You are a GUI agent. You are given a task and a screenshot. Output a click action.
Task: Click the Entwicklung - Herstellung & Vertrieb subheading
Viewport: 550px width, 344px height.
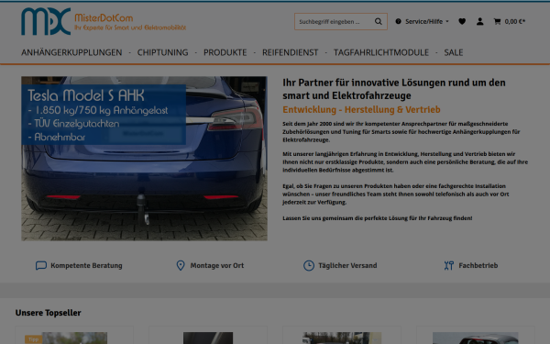(x=361, y=109)
